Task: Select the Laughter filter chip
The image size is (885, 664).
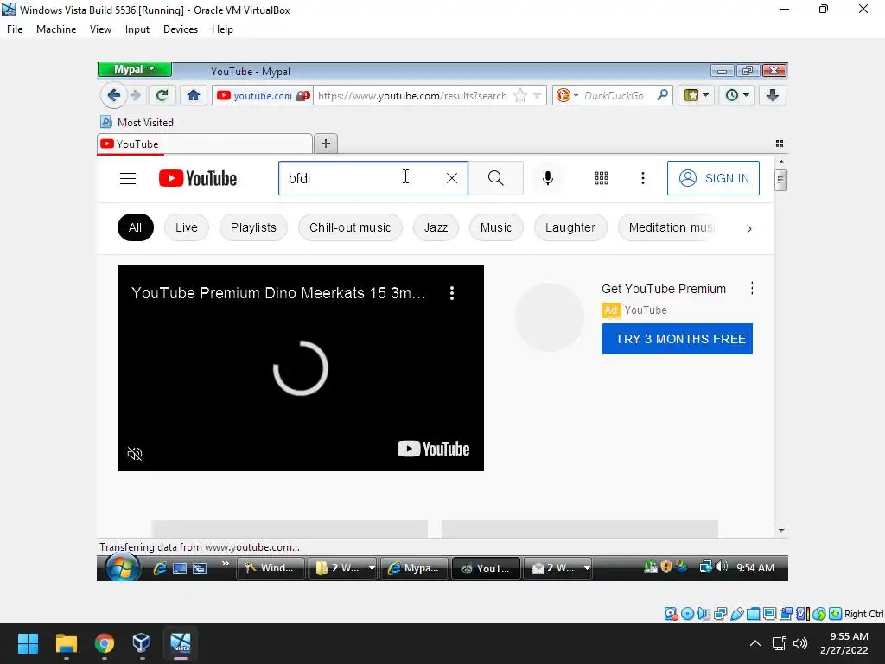Action: tap(570, 227)
